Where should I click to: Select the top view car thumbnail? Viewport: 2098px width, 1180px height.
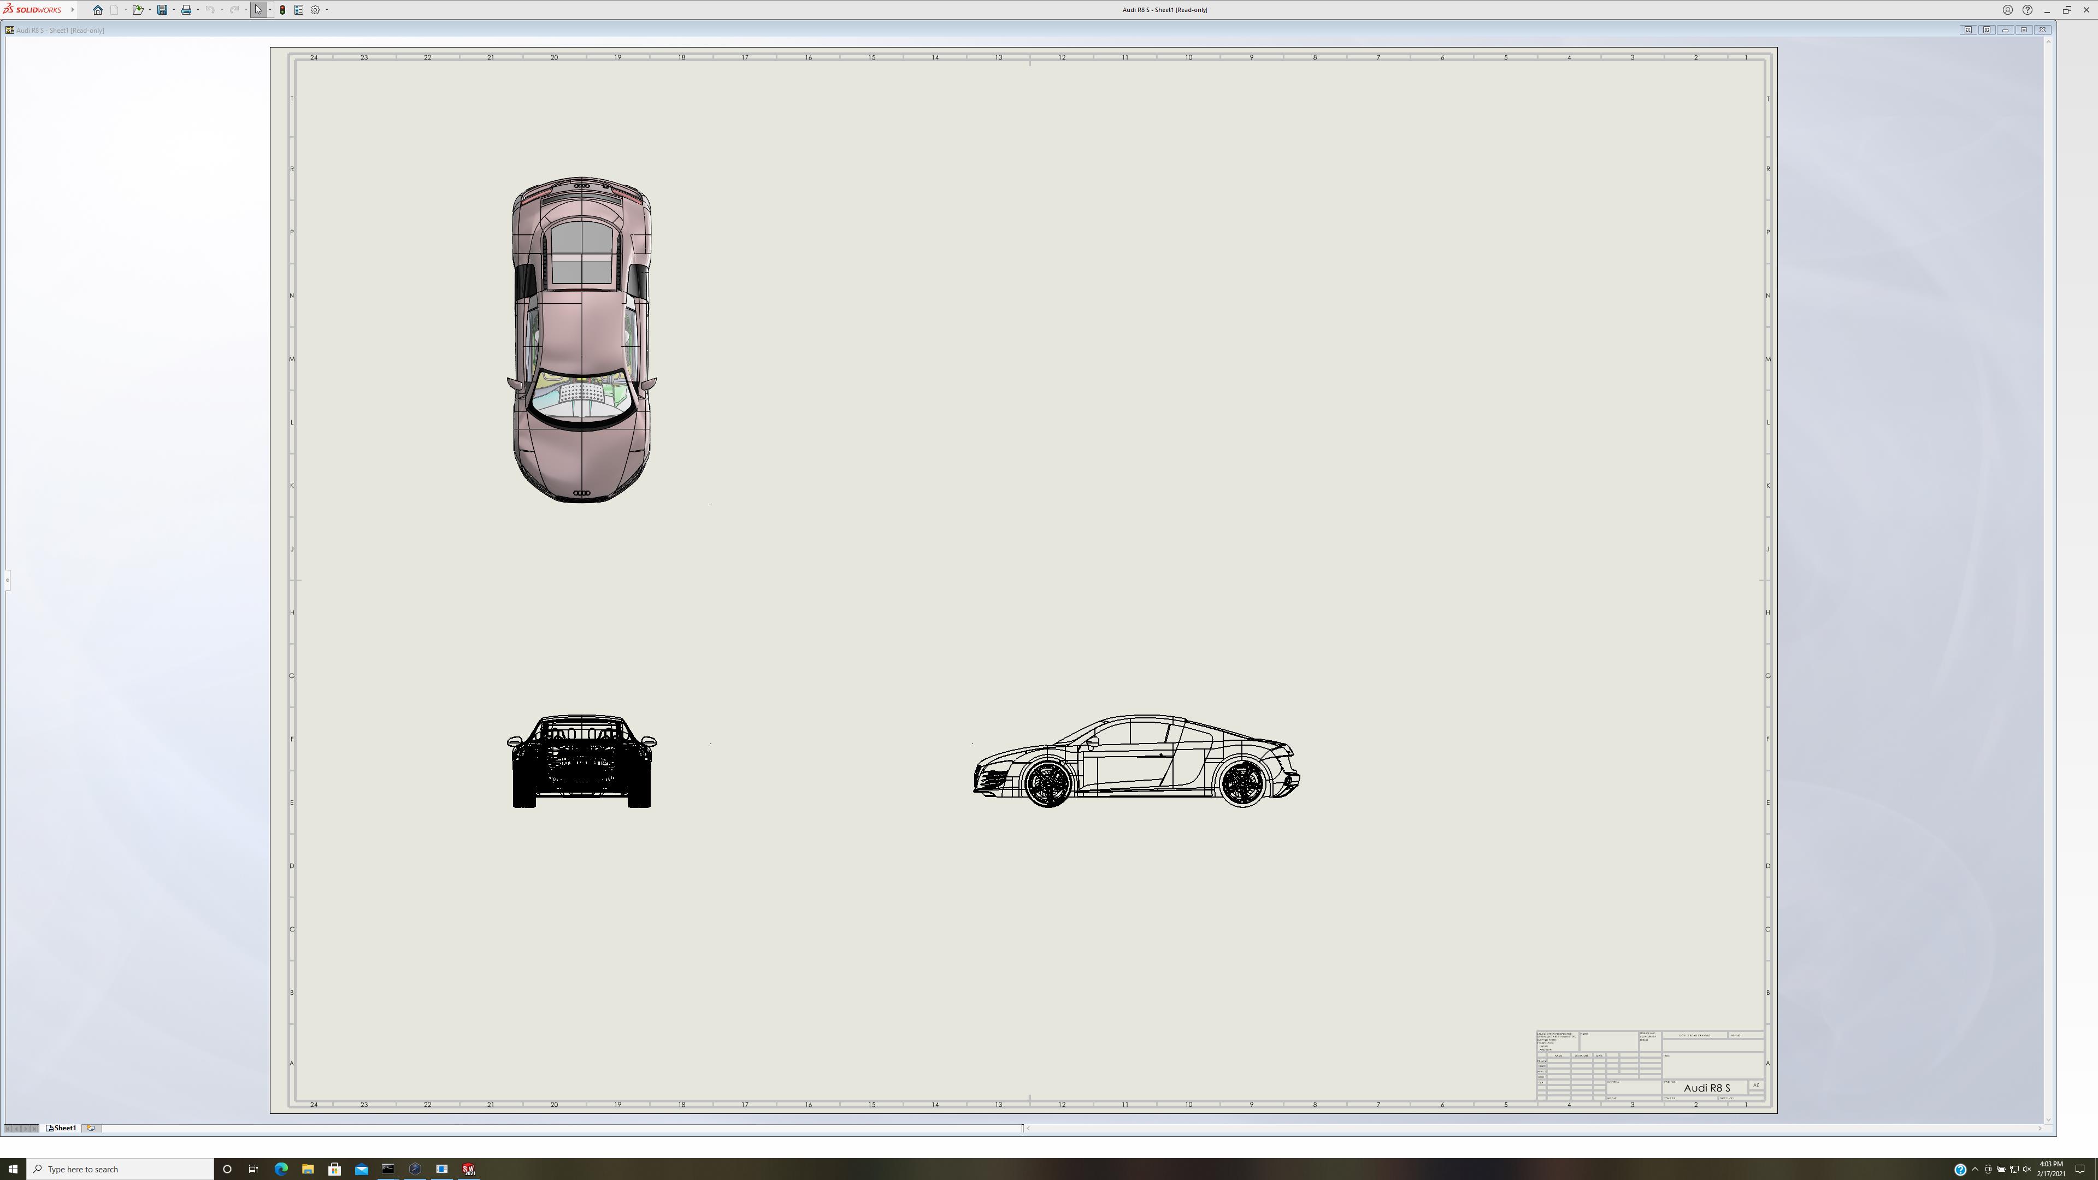point(581,339)
